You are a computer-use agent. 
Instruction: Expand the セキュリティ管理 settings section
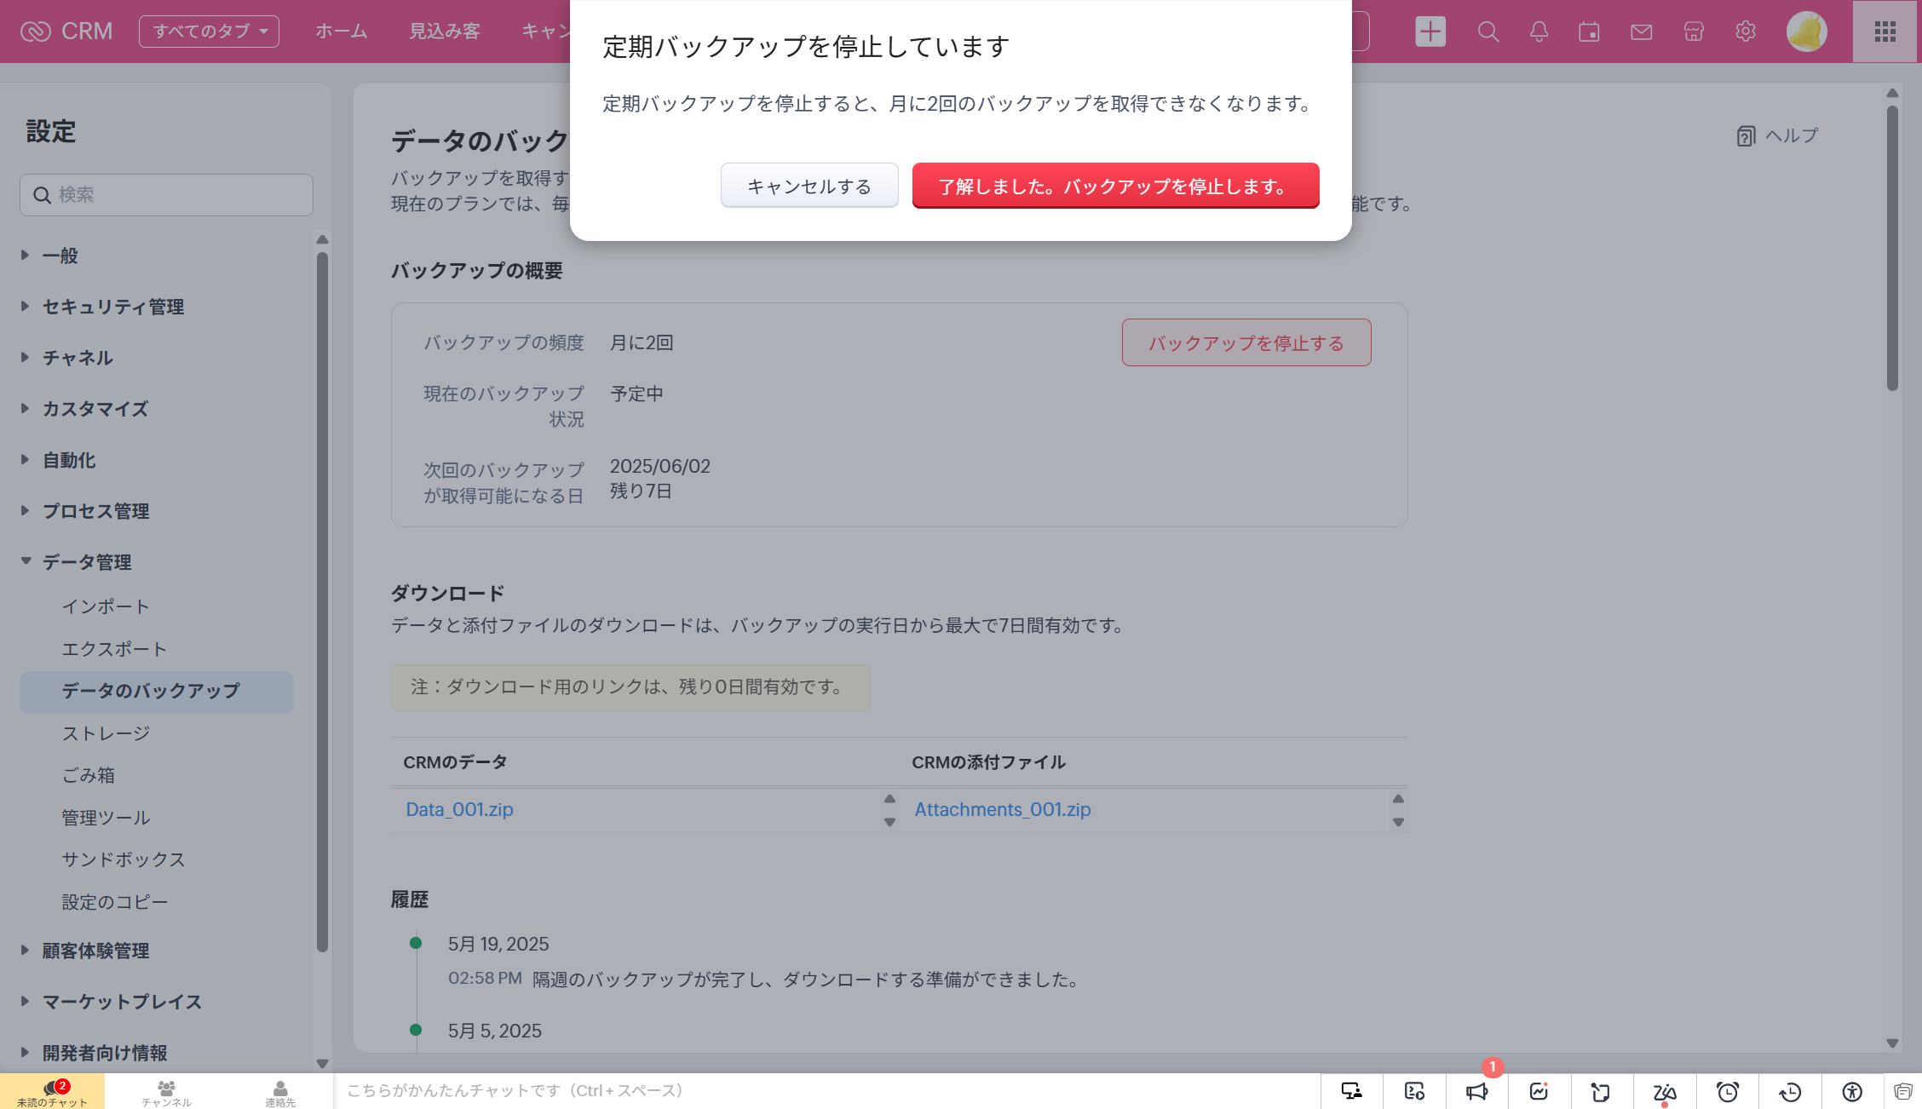point(112,307)
